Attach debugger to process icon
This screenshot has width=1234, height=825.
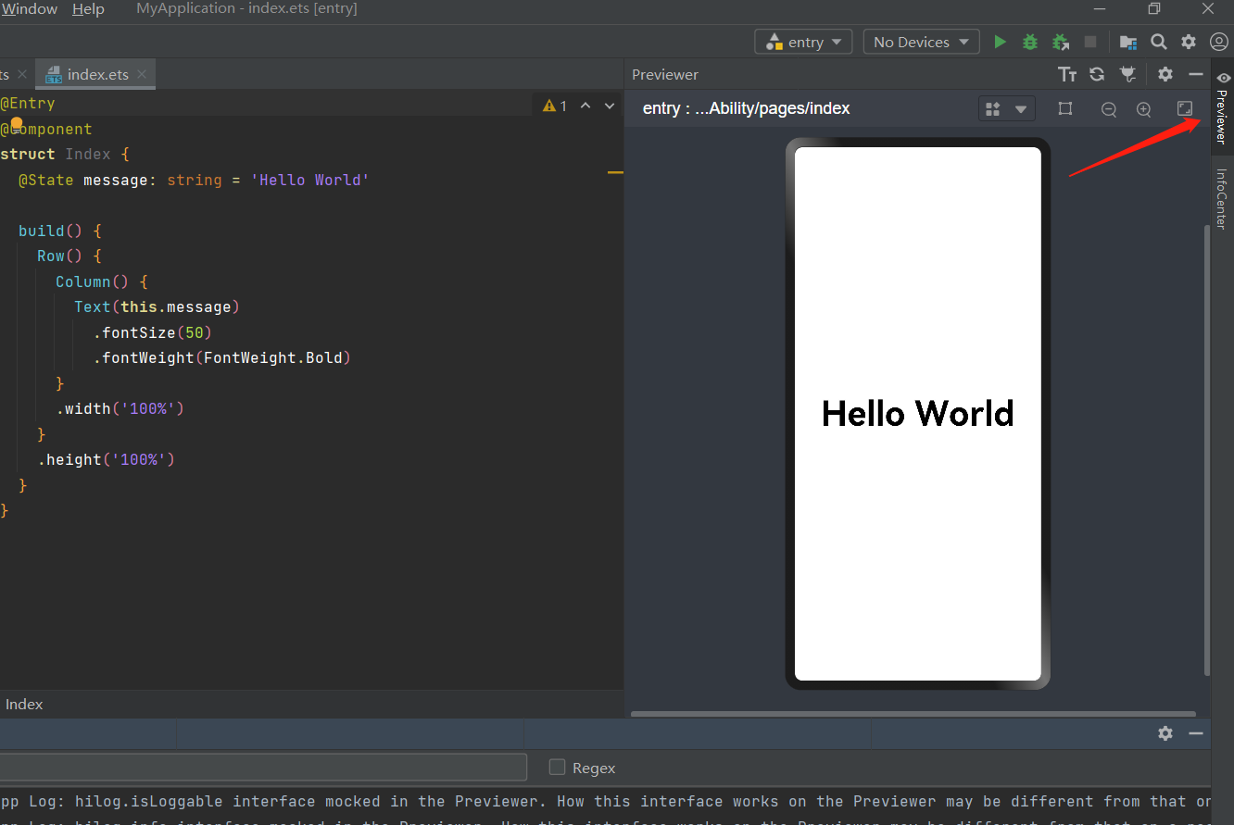1061,42
